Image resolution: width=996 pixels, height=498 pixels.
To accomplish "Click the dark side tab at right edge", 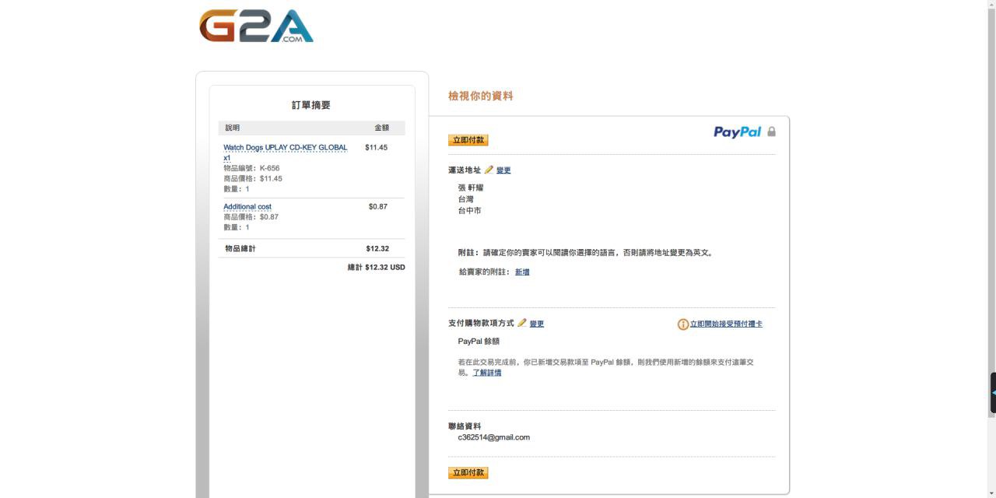I will coord(993,393).
